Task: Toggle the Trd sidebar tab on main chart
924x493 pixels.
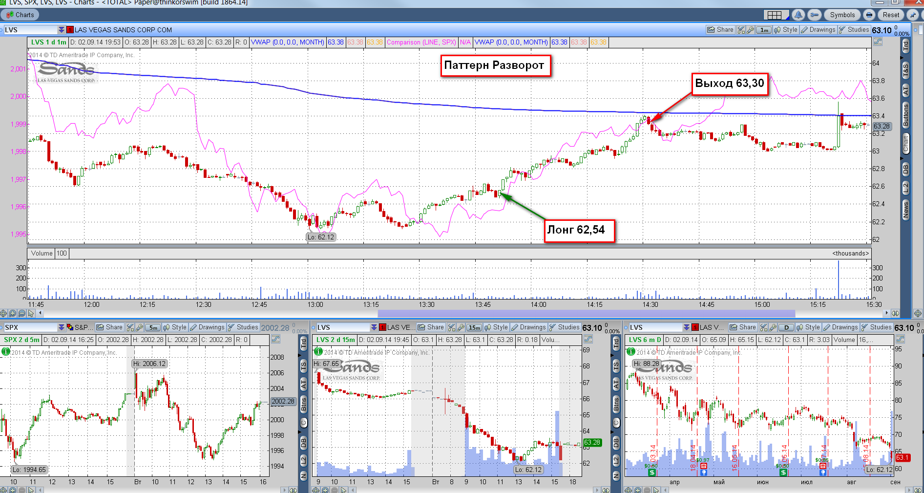Action: (x=905, y=46)
